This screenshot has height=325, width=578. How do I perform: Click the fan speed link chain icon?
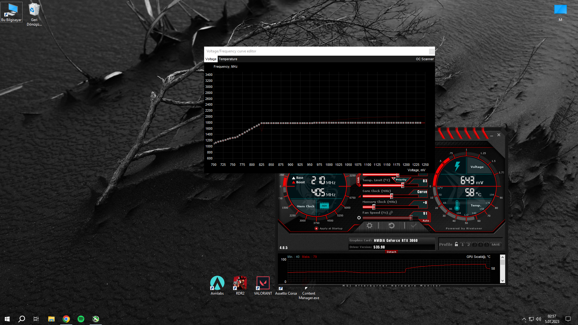point(391,213)
